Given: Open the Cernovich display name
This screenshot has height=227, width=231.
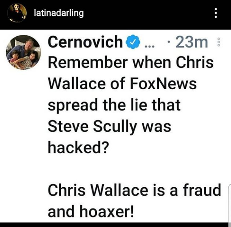Looking at the screenshot, I should (85, 42).
